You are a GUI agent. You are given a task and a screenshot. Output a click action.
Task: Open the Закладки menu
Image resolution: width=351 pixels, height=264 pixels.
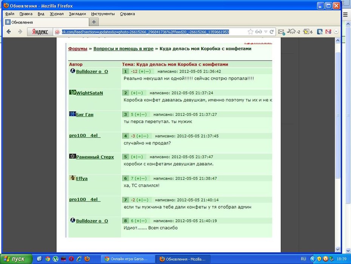click(x=77, y=14)
